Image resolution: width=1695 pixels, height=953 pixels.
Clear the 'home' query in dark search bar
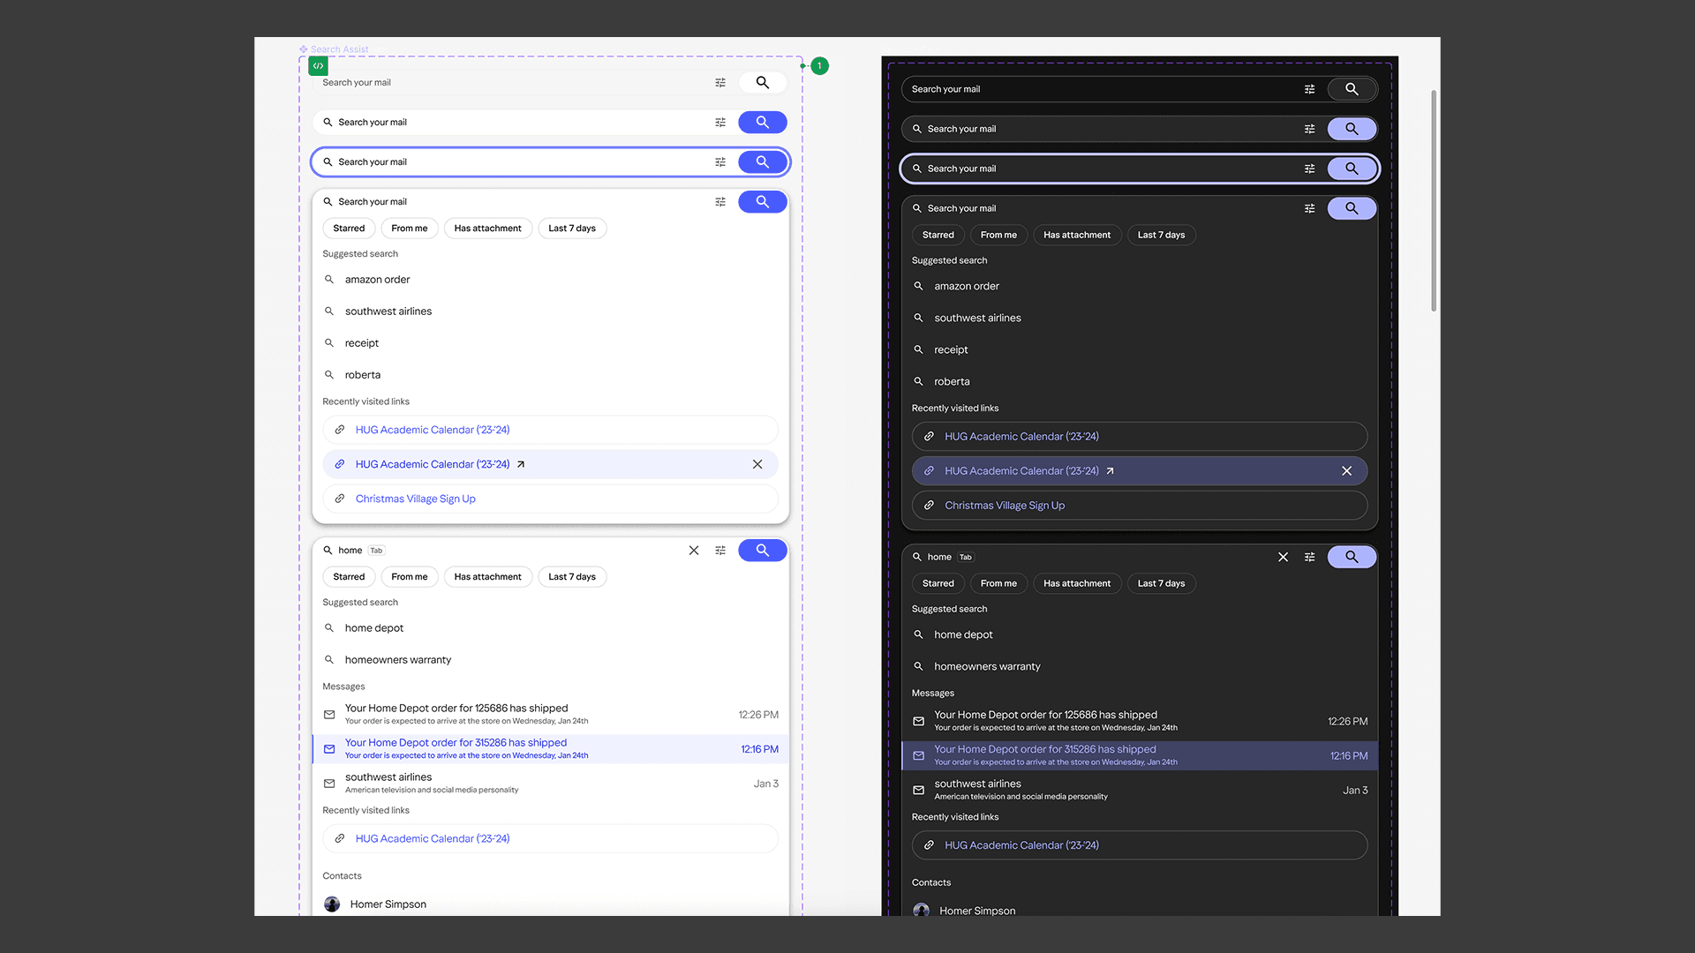[1283, 558]
